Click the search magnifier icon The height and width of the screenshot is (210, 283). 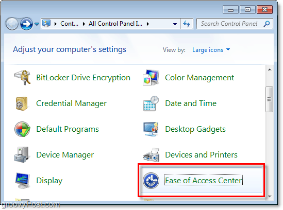[x=267, y=24]
